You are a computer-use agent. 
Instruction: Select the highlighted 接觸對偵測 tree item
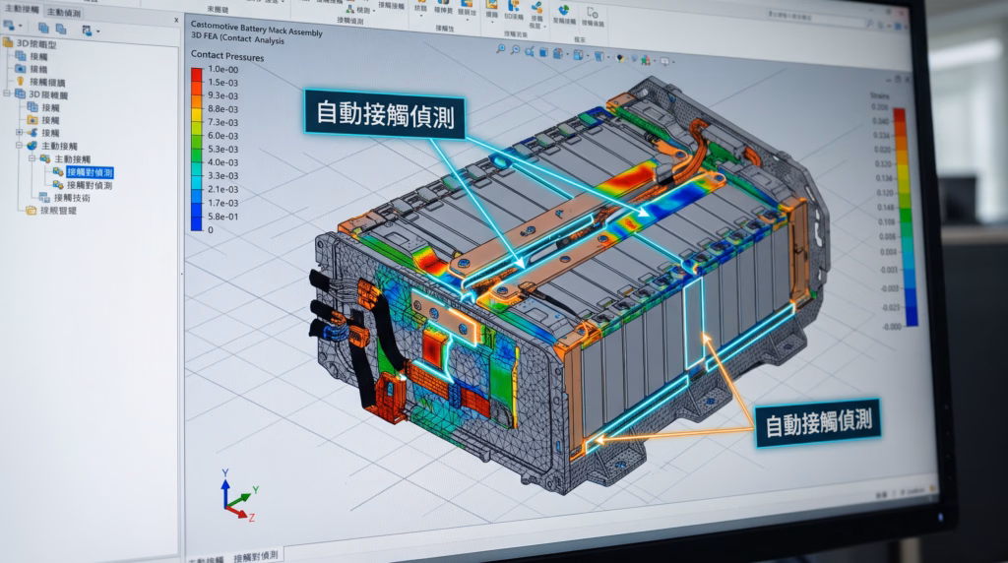click(x=90, y=172)
